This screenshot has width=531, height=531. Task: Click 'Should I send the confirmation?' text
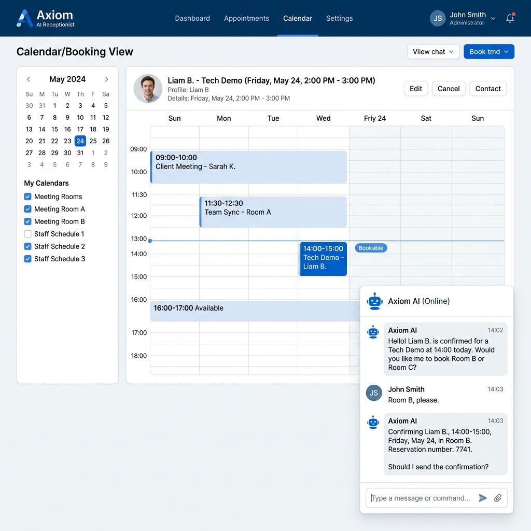[438, 467]
